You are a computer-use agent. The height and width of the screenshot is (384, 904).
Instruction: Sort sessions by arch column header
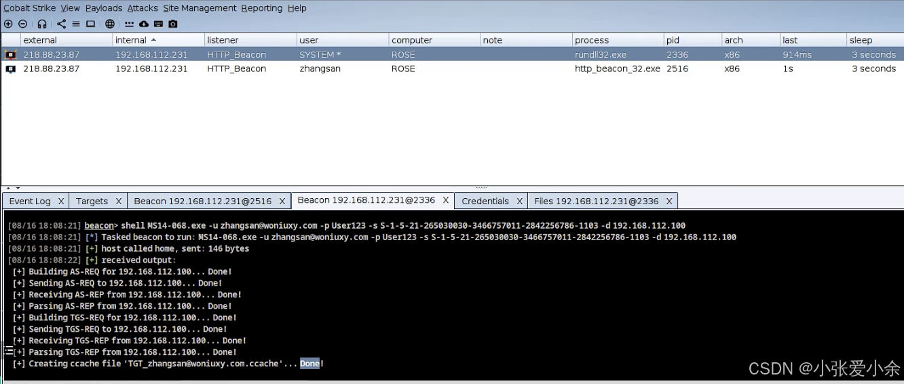point(751,40)
